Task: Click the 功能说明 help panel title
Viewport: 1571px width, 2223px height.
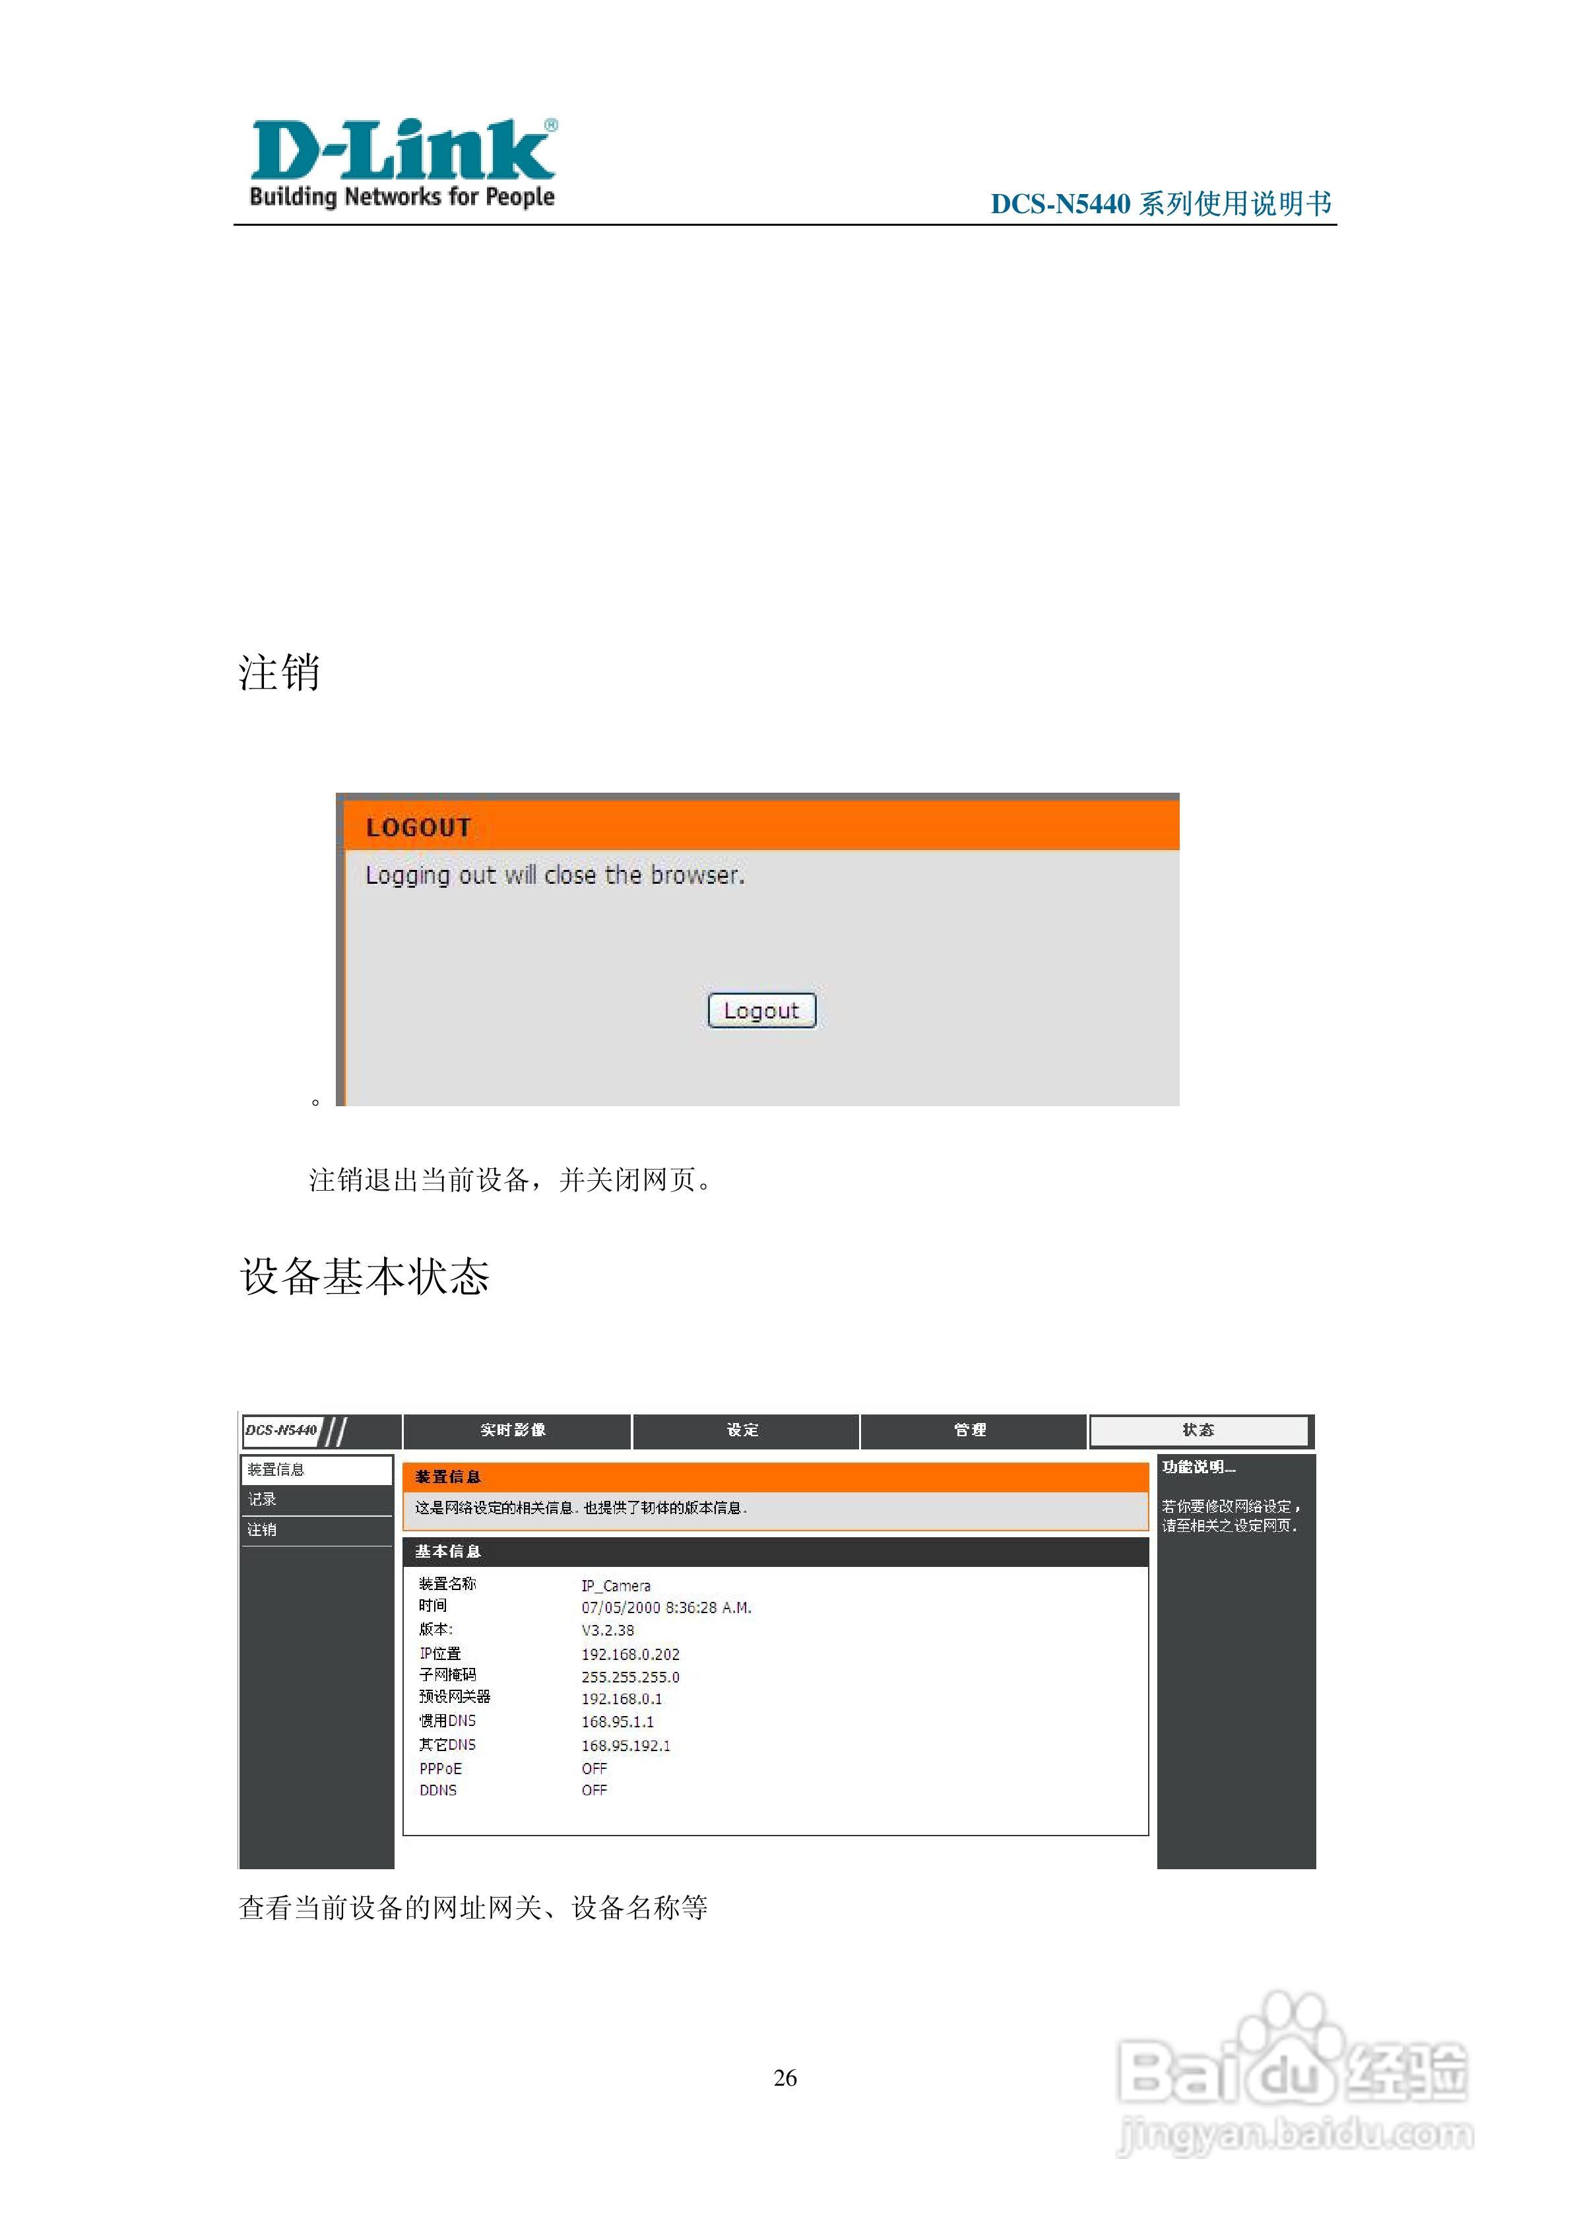Action: (x=1198, y=1468)
